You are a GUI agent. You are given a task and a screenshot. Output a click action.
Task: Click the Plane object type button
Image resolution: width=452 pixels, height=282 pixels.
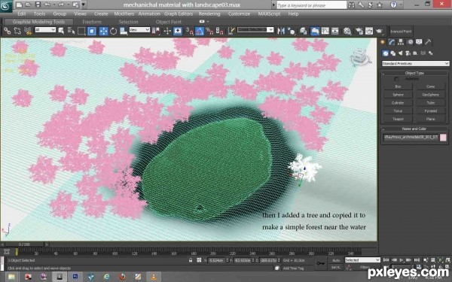point(431,119)
